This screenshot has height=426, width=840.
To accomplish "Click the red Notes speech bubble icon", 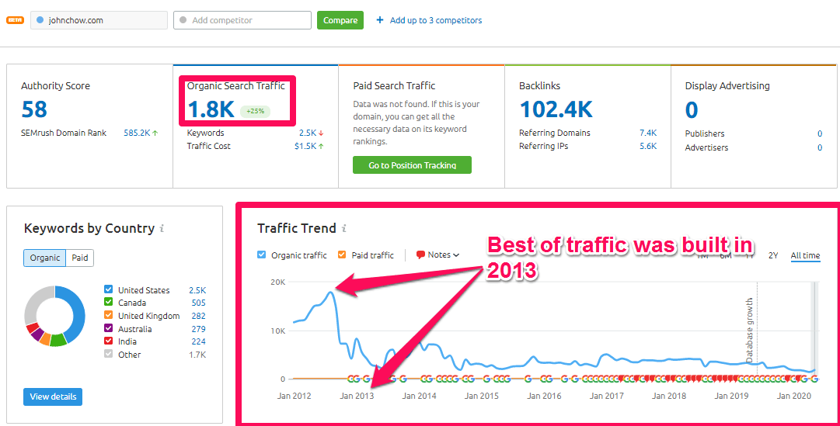I will point(420,255).
